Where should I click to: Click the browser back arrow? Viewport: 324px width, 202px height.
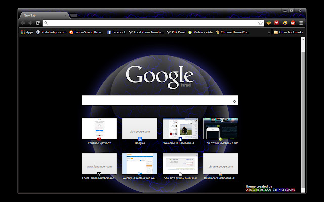click(23, 23)
